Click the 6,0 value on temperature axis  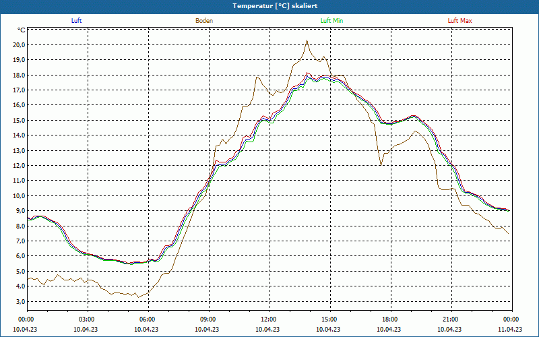20,256
